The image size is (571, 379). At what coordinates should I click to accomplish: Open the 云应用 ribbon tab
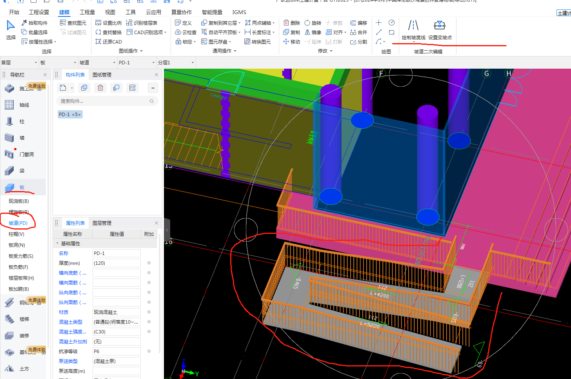coord(153,12)
